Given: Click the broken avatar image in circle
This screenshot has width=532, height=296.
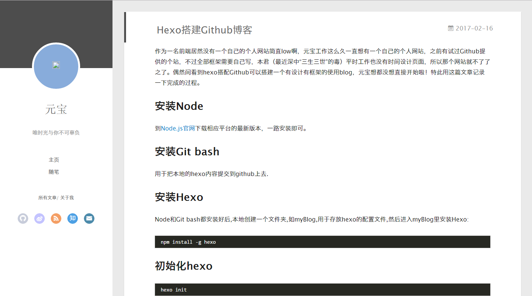Looking at the screenshot, I should (x=56, y=65).
